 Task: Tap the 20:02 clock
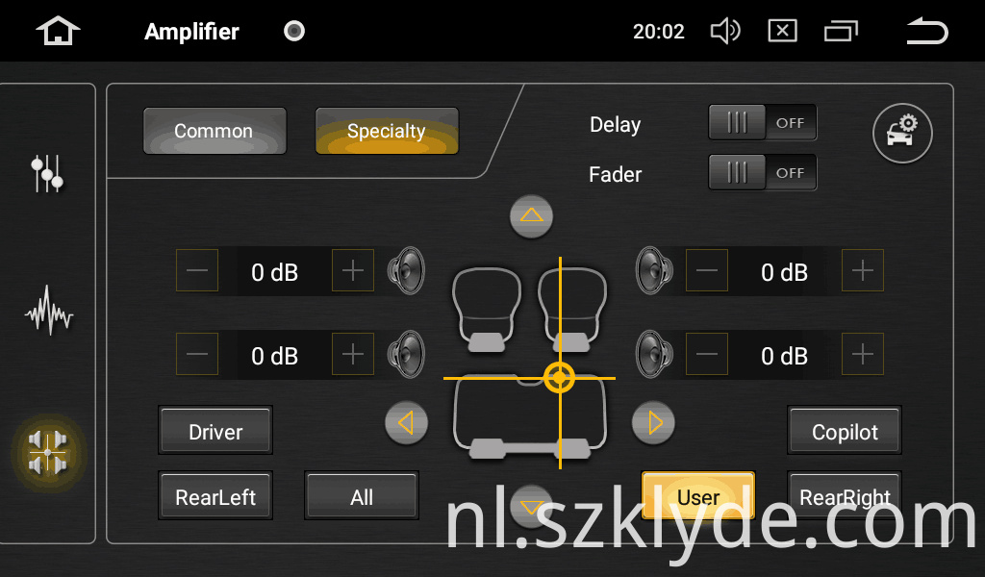pyautogui.click(x=658, y=32)
